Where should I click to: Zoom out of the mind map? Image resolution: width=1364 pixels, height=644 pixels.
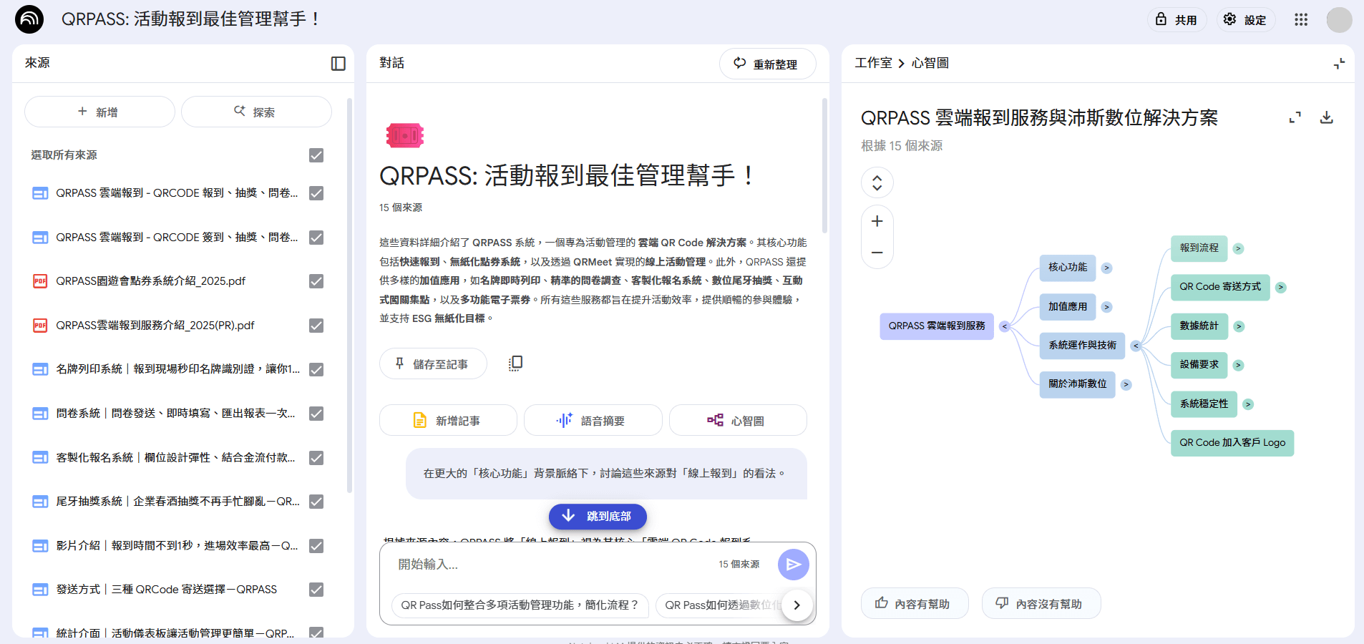877,253
